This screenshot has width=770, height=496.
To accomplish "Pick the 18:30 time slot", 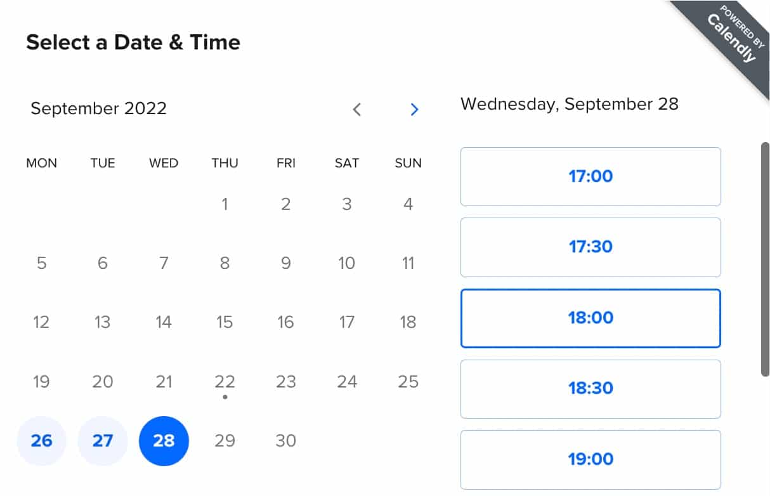I will click(591, 389).
